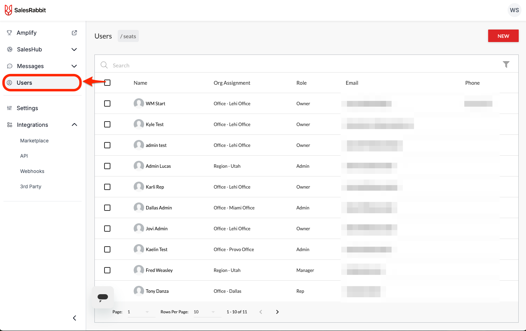This screenshot has width=526, height=331.
Task: Open 3rd Party under Integrations
Action: (31, 187)
